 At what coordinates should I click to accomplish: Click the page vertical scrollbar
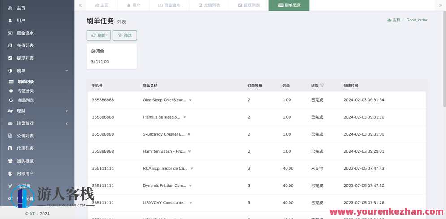(444, 59)
